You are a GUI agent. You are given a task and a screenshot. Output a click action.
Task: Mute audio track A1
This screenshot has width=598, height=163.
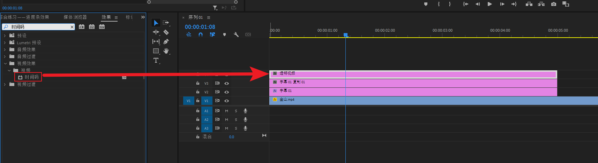click(226, 111)
